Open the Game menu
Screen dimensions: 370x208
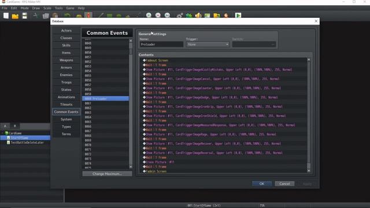point(70,8)
